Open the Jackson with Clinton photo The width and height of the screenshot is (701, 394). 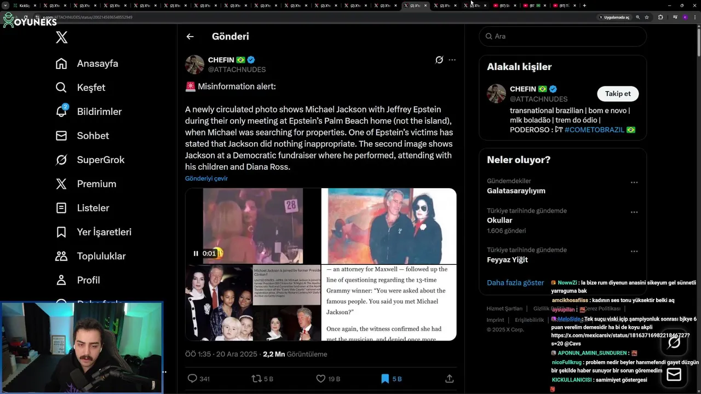(252, 303)
